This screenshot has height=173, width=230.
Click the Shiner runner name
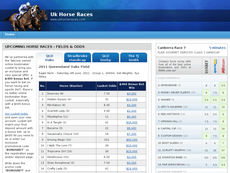point(166,100)
